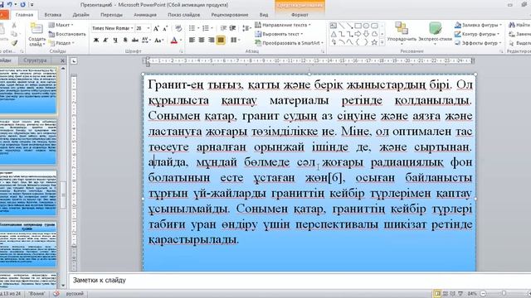Image resolution: width=531 pixels, height=298 pixels.
Task: Open Выровнять текст dropdown
Action: [x=279, y=34]
